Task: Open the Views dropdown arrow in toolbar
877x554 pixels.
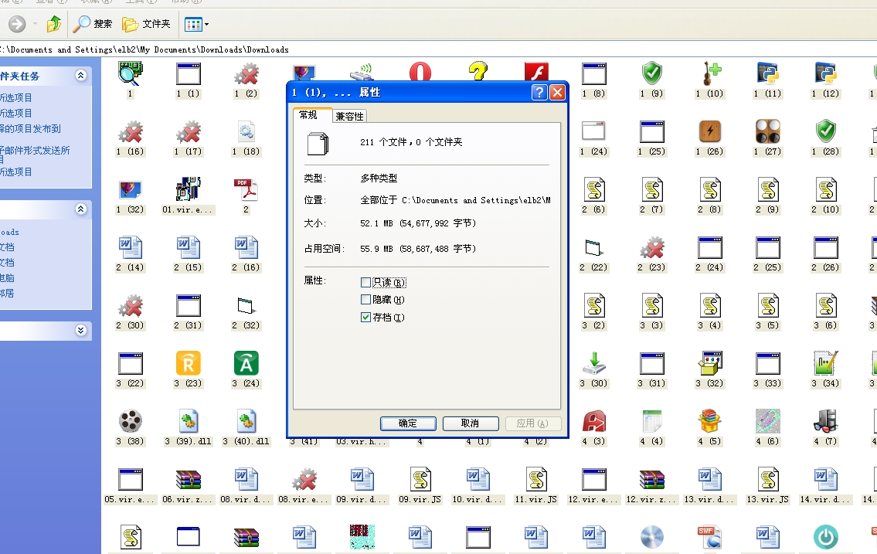Action: click(x=206, y=25)
